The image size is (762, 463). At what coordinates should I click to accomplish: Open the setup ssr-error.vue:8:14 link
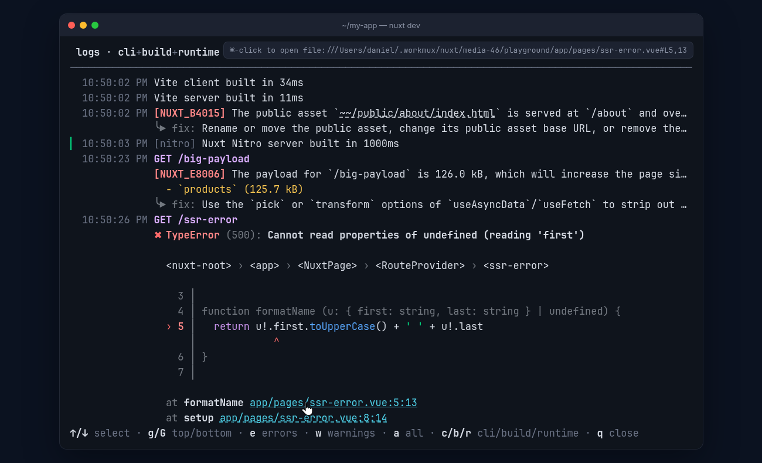pyautogui.click(x=303, y=418)
